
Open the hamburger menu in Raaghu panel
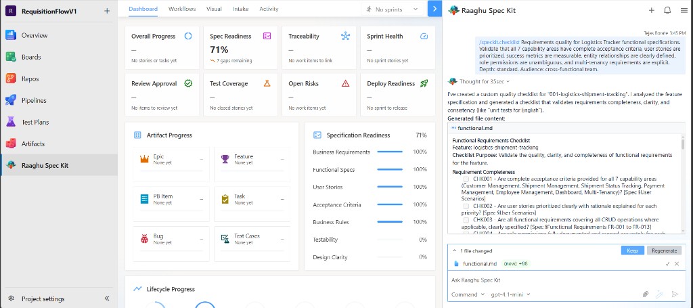(684, 11)
